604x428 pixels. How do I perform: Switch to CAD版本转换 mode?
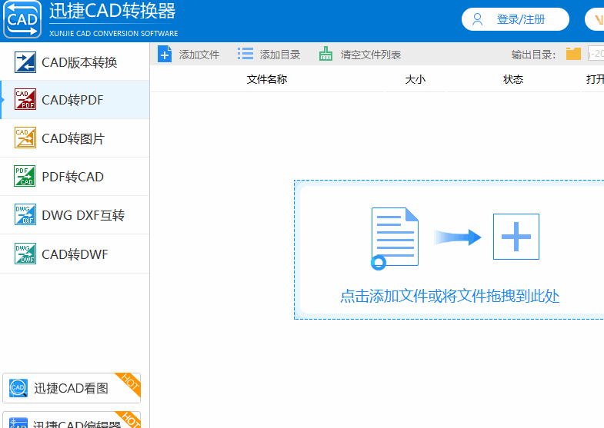coord(75,62)
